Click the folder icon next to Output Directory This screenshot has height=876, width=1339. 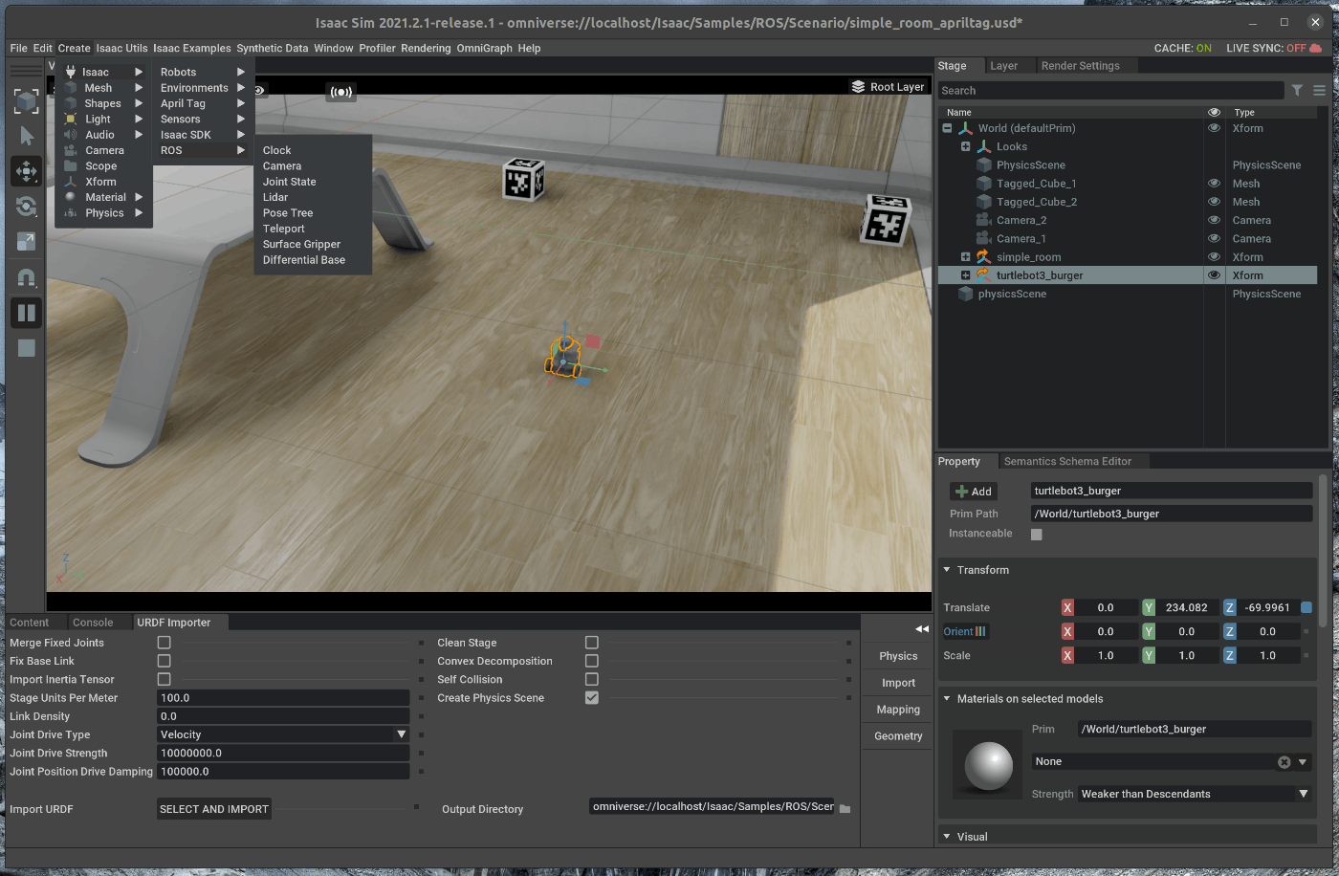pyautogui.click(x=845, y=808)
